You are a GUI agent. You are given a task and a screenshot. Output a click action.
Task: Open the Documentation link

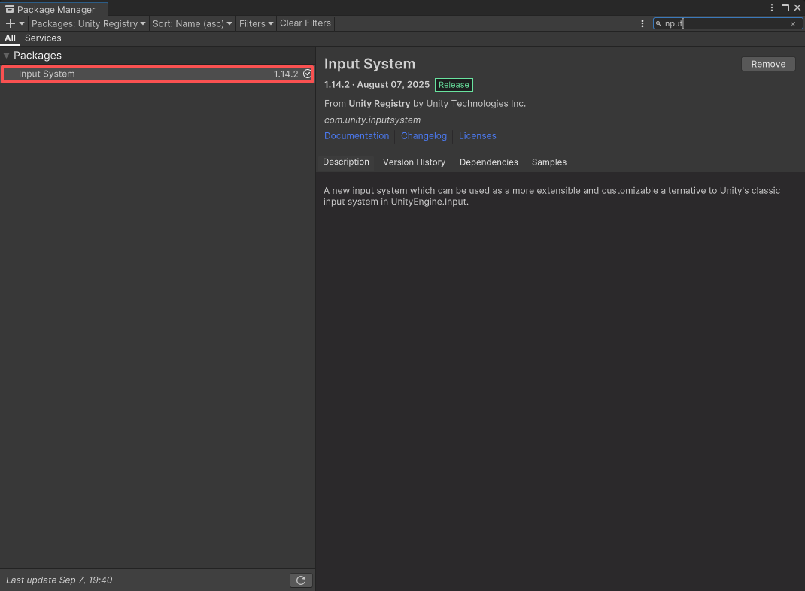point(357,136)
